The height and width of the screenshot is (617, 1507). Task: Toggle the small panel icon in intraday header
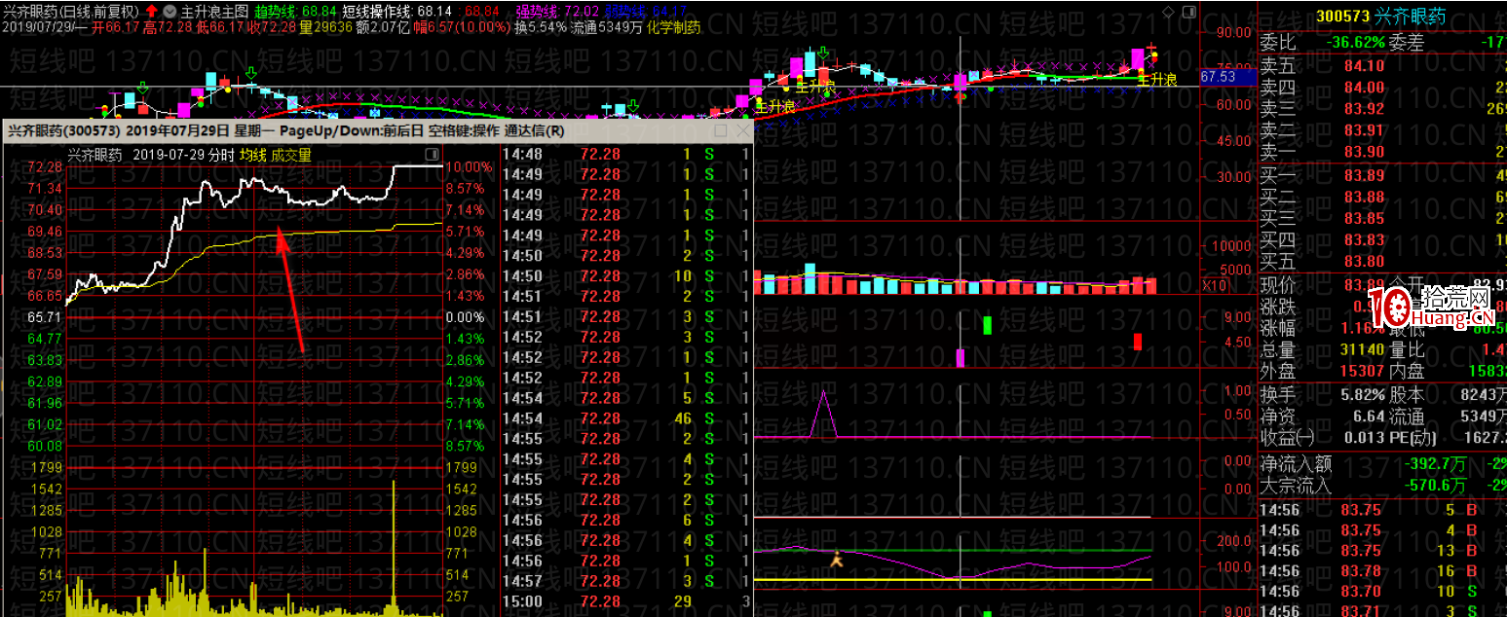[432, 154]
